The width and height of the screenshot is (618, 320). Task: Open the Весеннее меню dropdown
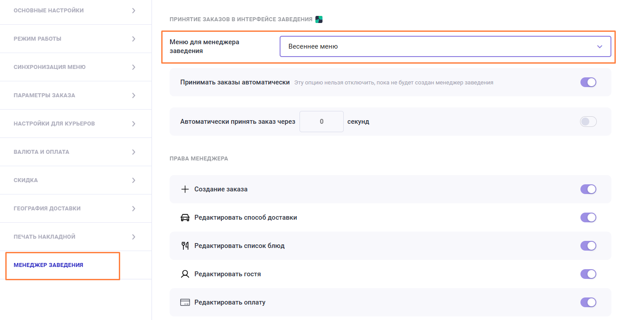pyautogui.click(x=445, y=46)
